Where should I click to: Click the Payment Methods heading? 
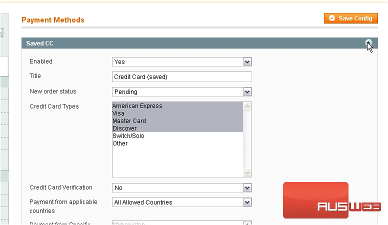point(53,20)
